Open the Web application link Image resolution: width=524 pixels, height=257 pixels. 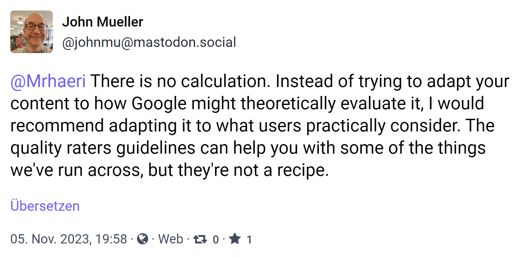[x=171, y=239]
